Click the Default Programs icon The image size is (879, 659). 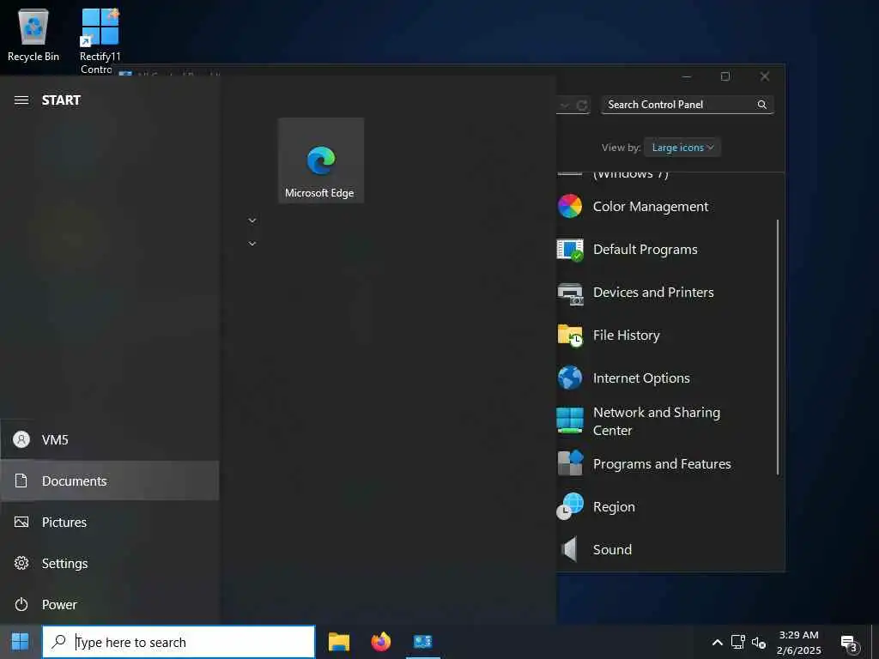[x=570, y=250]
